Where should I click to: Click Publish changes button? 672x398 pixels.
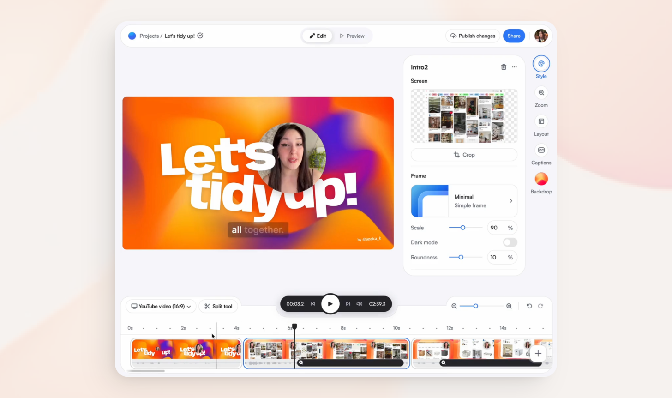[473, 36]
